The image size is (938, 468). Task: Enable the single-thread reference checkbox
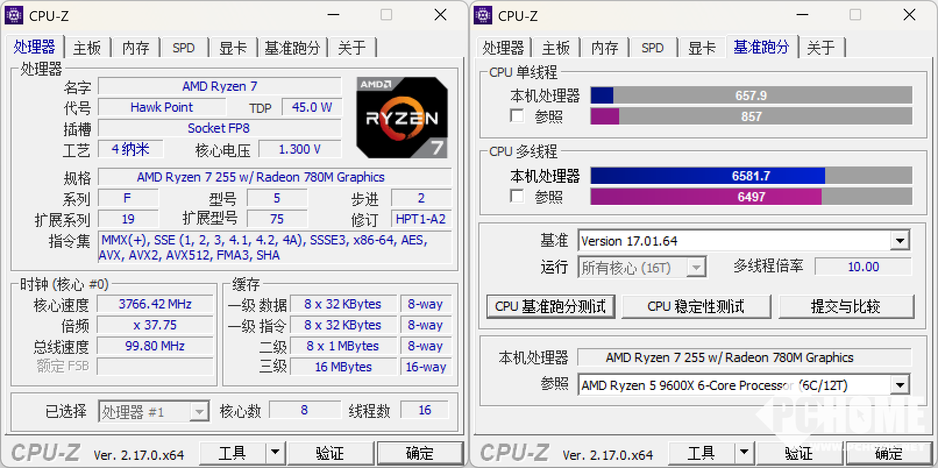(x=517, y=116)
